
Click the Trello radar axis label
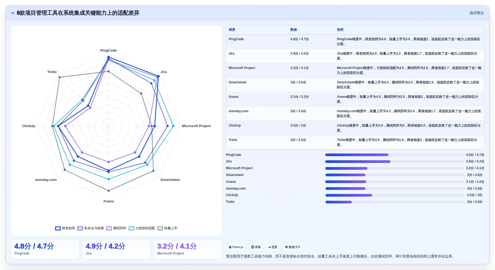pyautogui.click(x=52, y=72)
